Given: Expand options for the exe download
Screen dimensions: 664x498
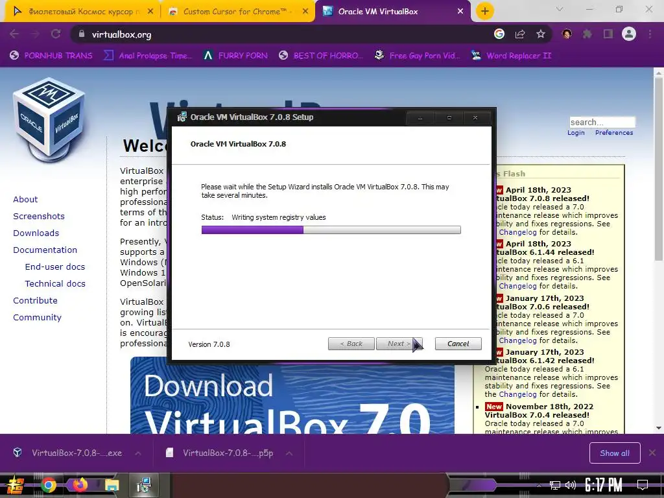Looking at the screenshot, I should pyautogui.click(x=138, y=453).
